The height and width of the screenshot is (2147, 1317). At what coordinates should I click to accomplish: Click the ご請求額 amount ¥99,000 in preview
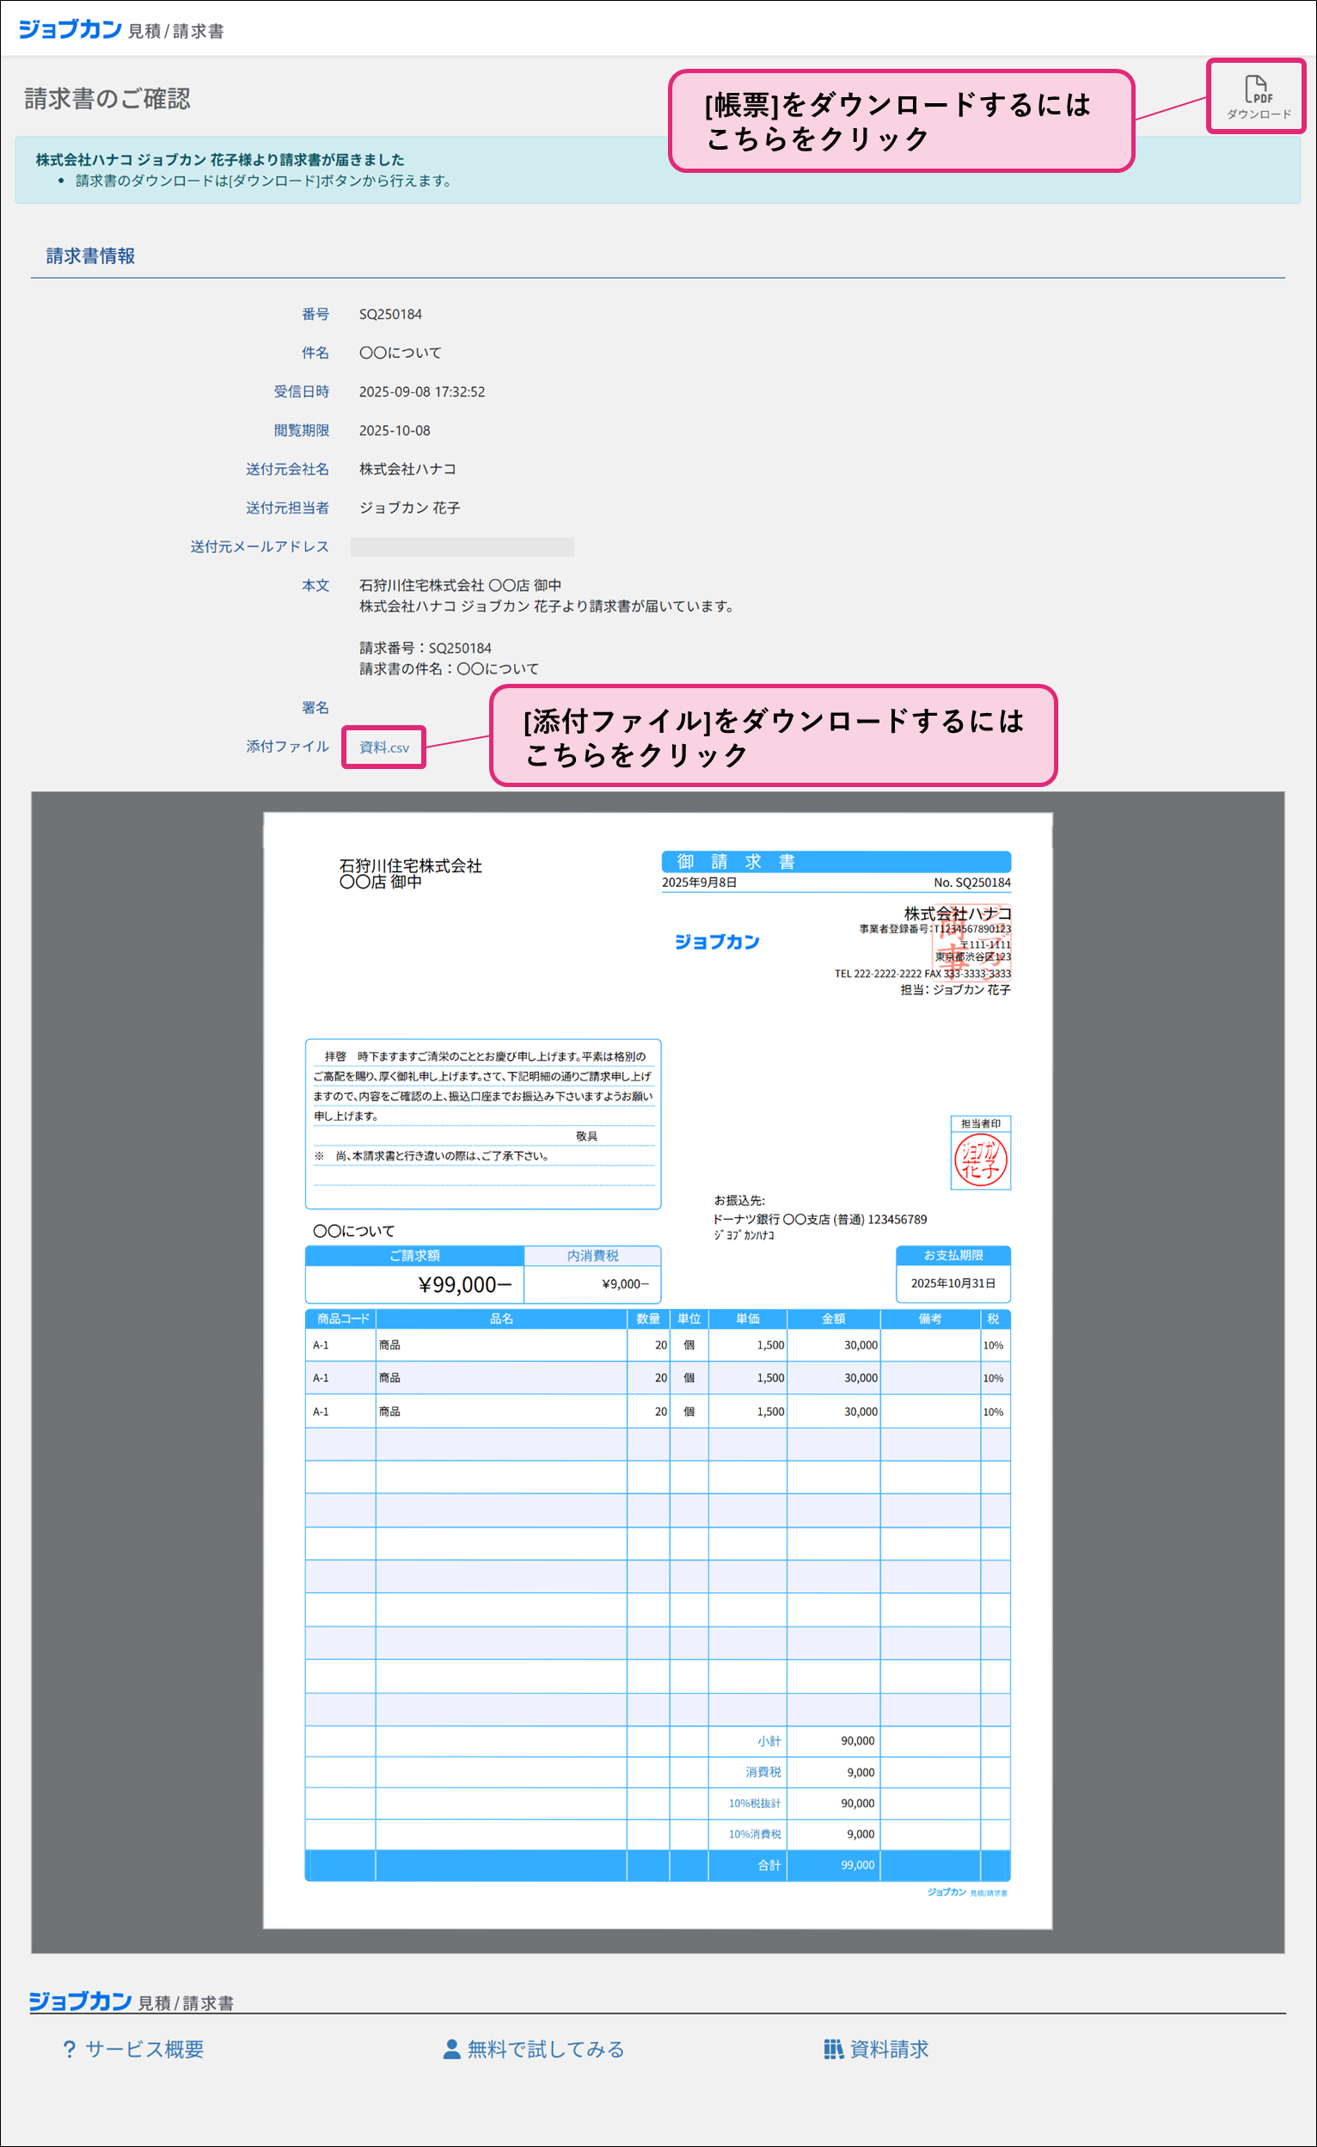[465, 1284]
